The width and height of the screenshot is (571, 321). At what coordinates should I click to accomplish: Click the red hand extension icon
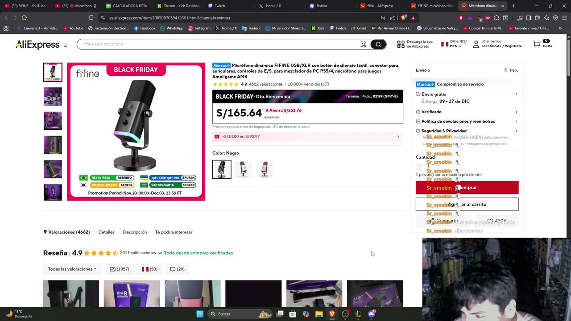pyautogui.click(x=461, y=18)
